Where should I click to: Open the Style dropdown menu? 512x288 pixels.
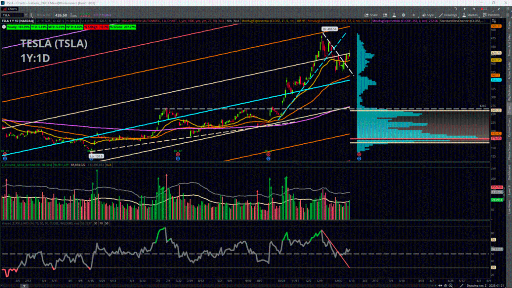[428, 15]
